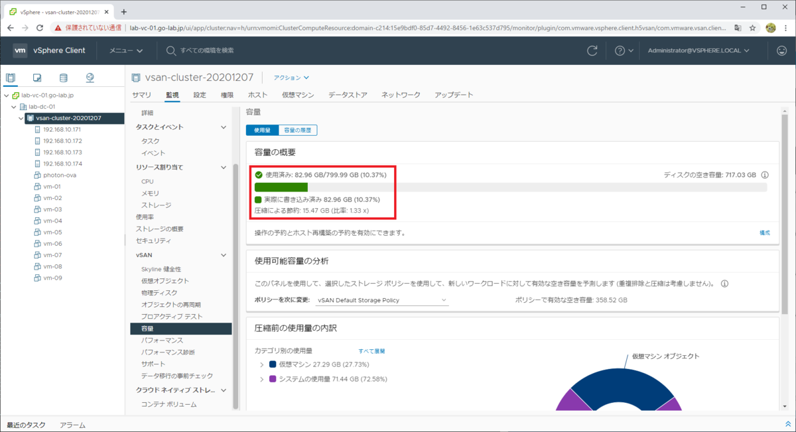Open the メニュー dropdown
Screen dimensions: 796x432
127,50
